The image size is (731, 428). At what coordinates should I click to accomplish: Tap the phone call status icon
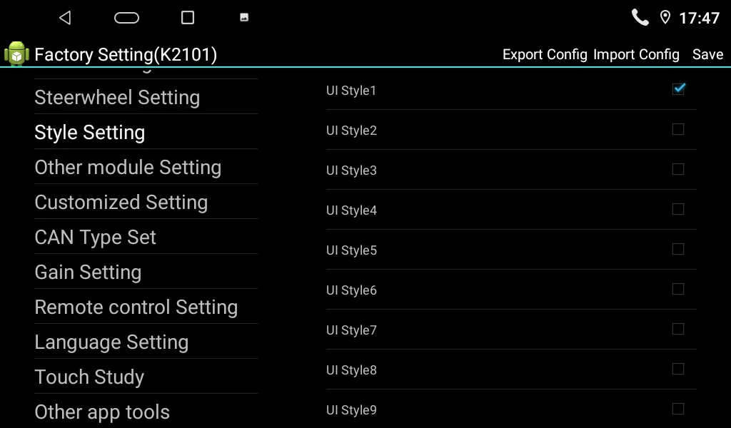[640, 17]
